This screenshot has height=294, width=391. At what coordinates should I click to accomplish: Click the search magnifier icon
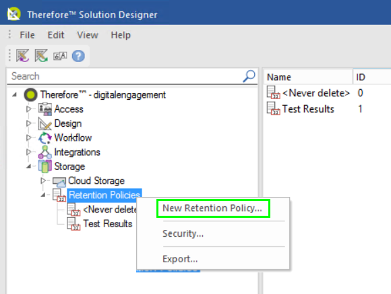tap(249, 76)
